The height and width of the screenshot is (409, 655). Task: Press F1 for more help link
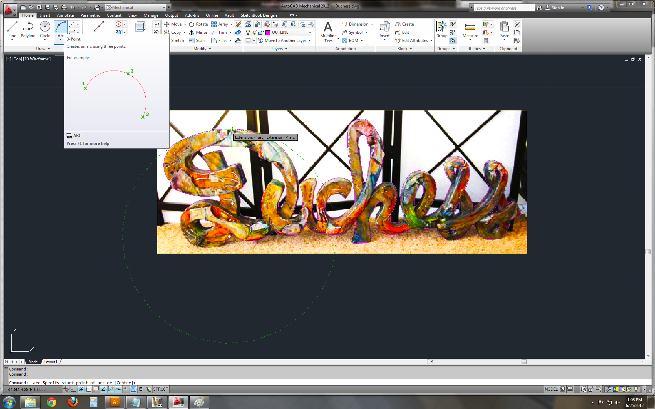click(x=88, y=143)
